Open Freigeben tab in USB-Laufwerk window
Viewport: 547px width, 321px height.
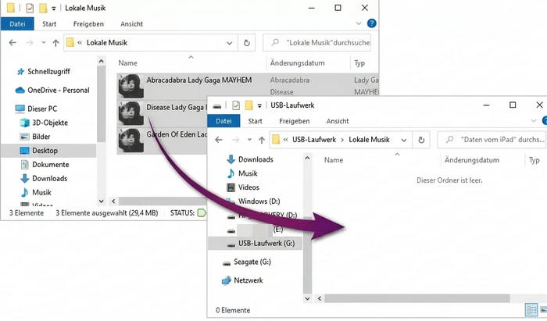tap(294, 121)
